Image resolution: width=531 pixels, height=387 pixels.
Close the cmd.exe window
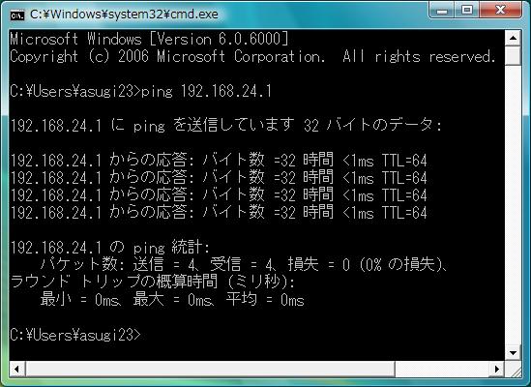pyautogui.click(x=500, y=11)
